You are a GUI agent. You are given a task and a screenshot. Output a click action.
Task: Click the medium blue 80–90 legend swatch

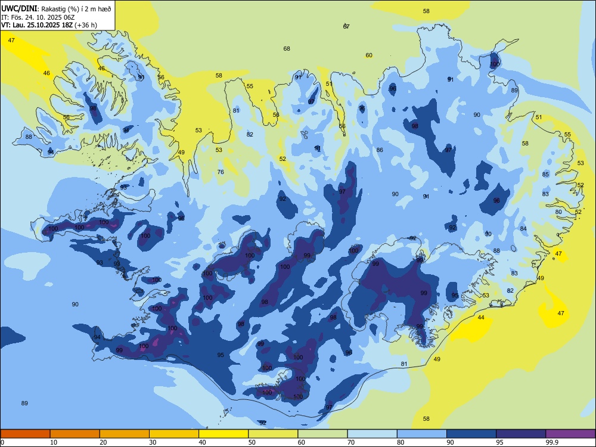421,434
